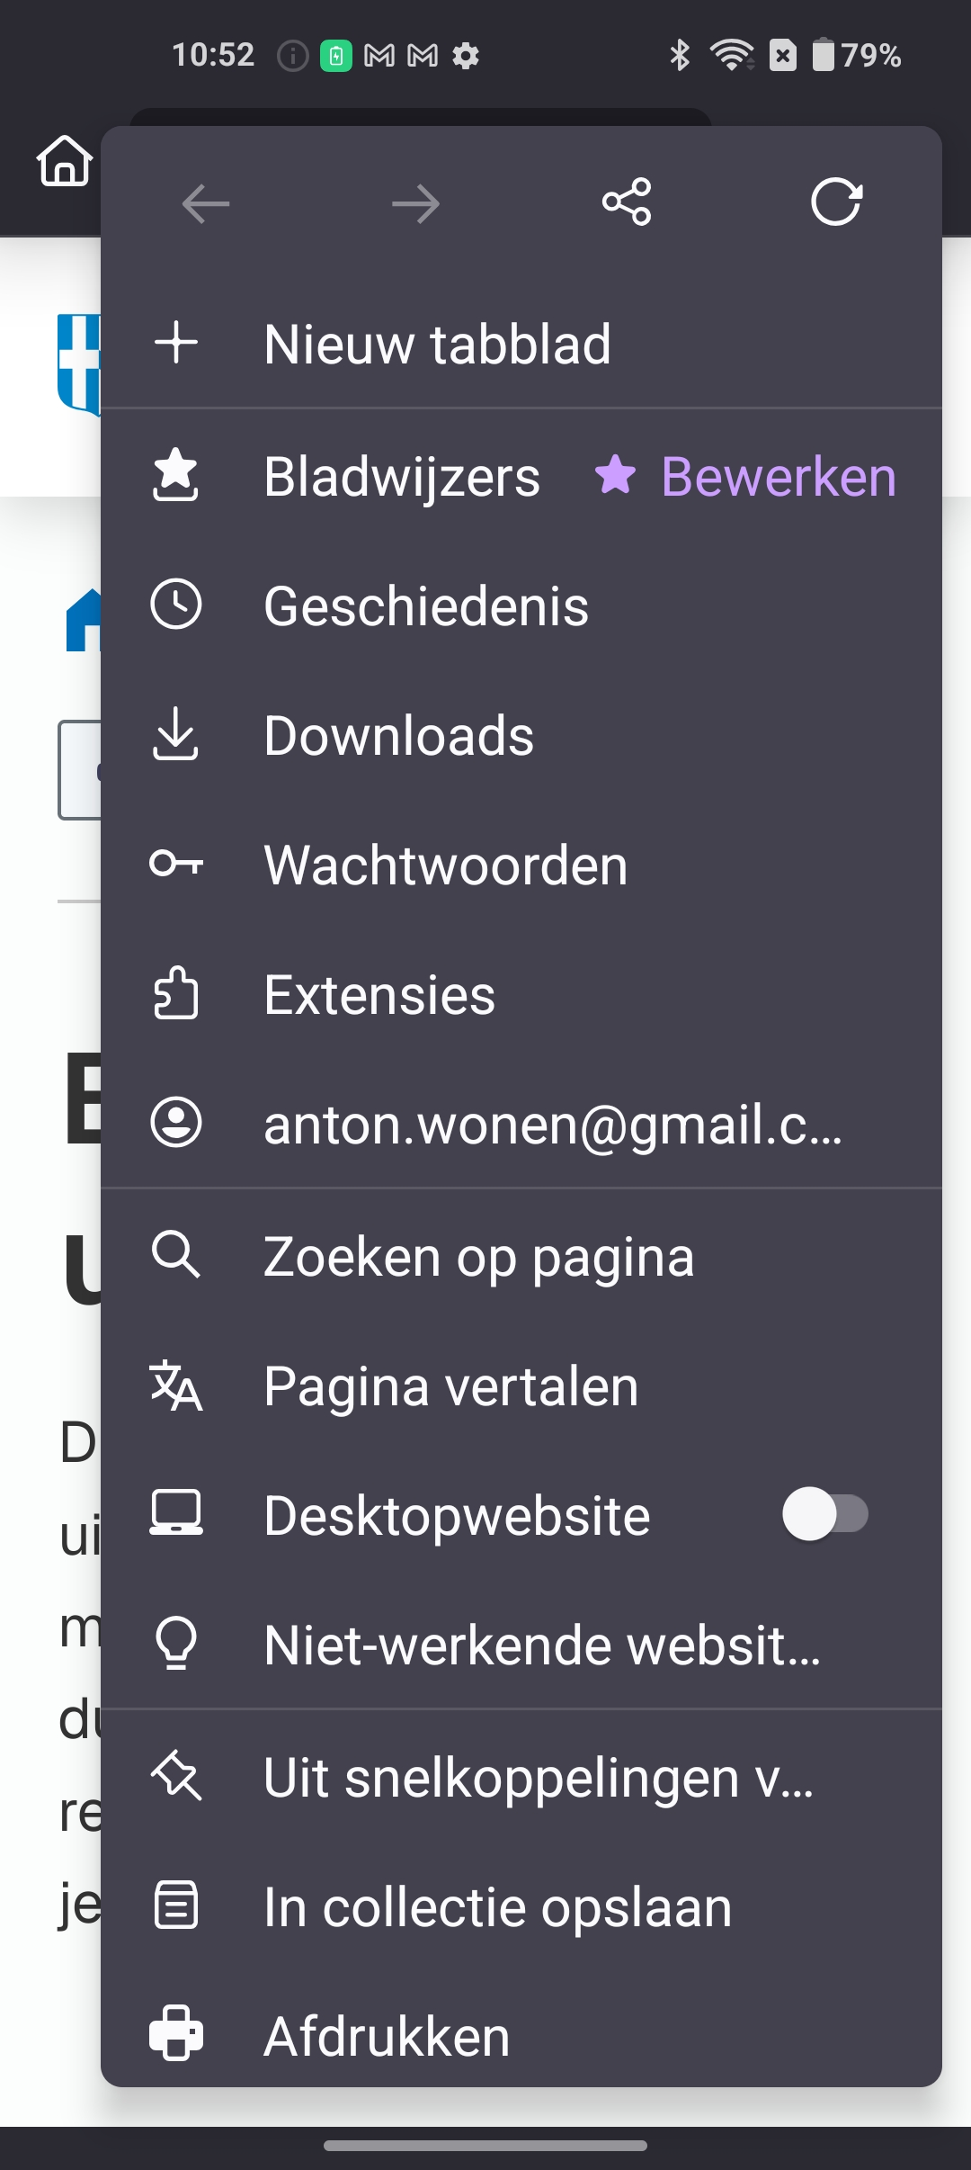971x2170 pixels.
Task: Open the anton.wonen@gmail account entry
Action: pyautogui.click(x=552, y=1125)
